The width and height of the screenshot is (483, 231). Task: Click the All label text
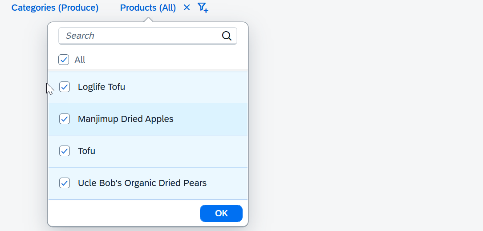[x=80, y=60]
